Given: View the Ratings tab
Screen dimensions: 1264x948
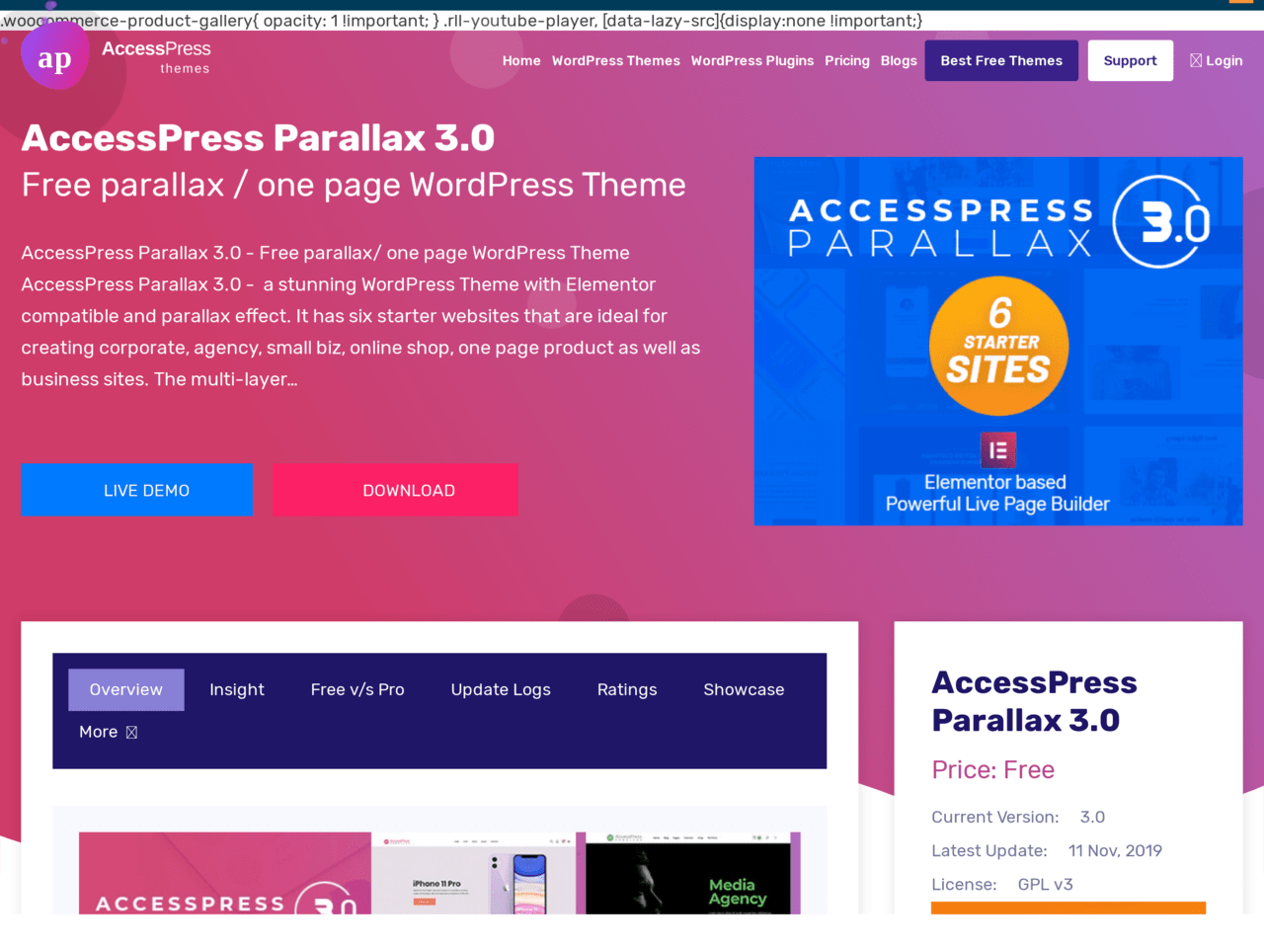Looking at the screenshot, I should pos(627,689).
